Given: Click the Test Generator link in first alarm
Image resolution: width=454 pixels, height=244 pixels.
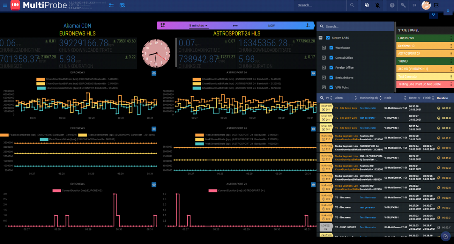Looking at the screenshot, I should pos(368,108).
